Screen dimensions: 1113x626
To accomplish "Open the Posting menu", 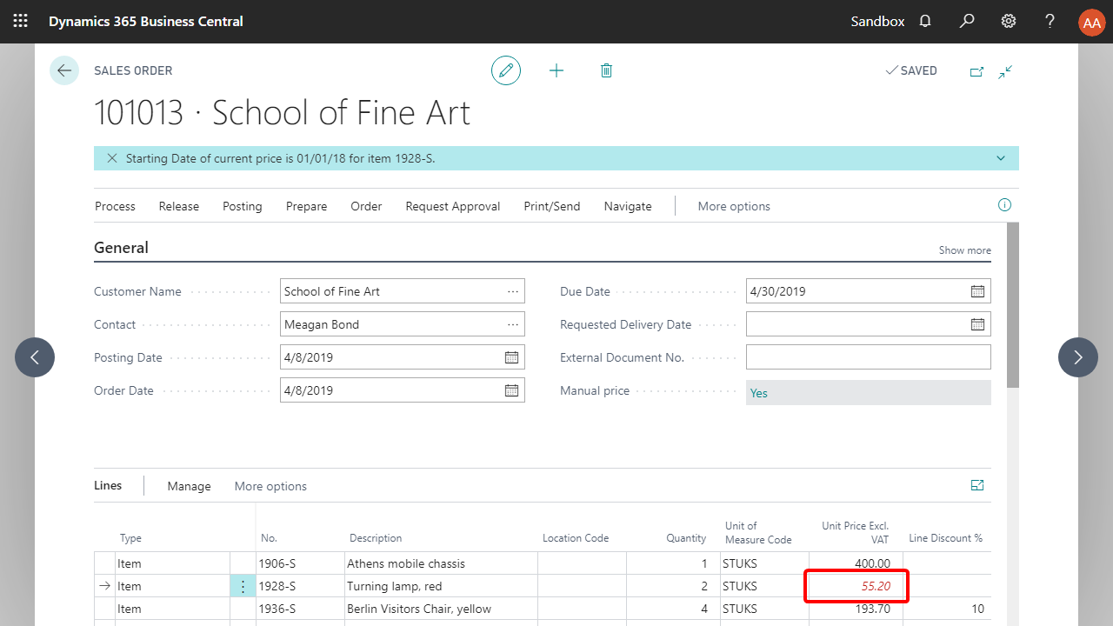I will coord(242,206).
